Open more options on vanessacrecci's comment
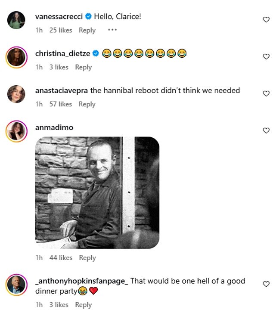The image size is (273, 316). click(112, 30)
